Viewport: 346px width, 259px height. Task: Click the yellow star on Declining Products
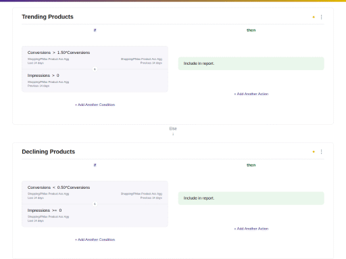coord(314,152)
